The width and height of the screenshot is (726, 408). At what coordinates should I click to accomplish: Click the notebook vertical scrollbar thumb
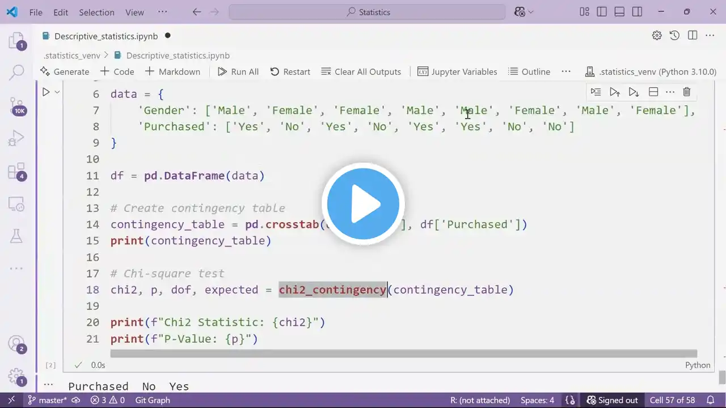pos(722,377)
